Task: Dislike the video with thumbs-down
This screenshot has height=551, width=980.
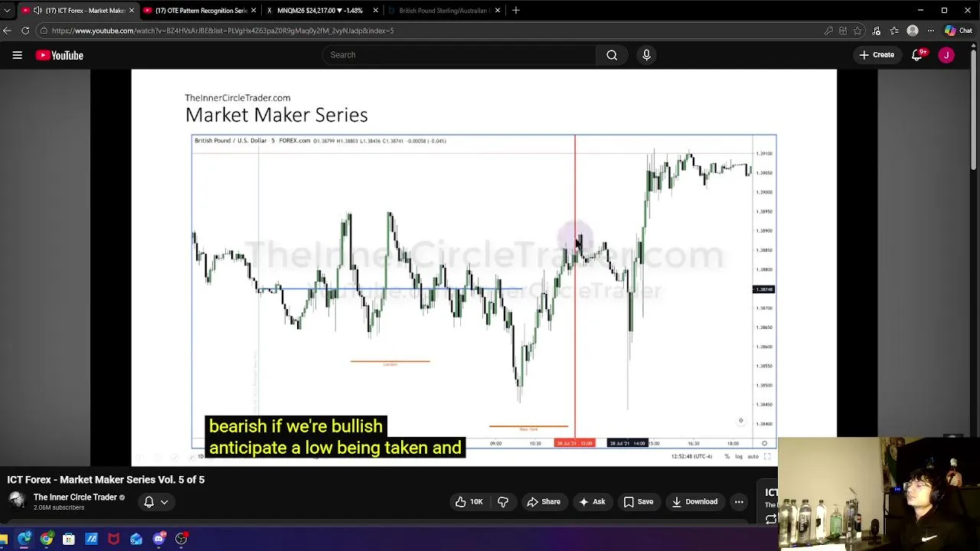Action: click(503, 502)
